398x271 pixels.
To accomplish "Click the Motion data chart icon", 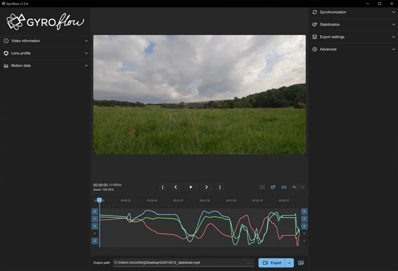I will pos(6,66).
